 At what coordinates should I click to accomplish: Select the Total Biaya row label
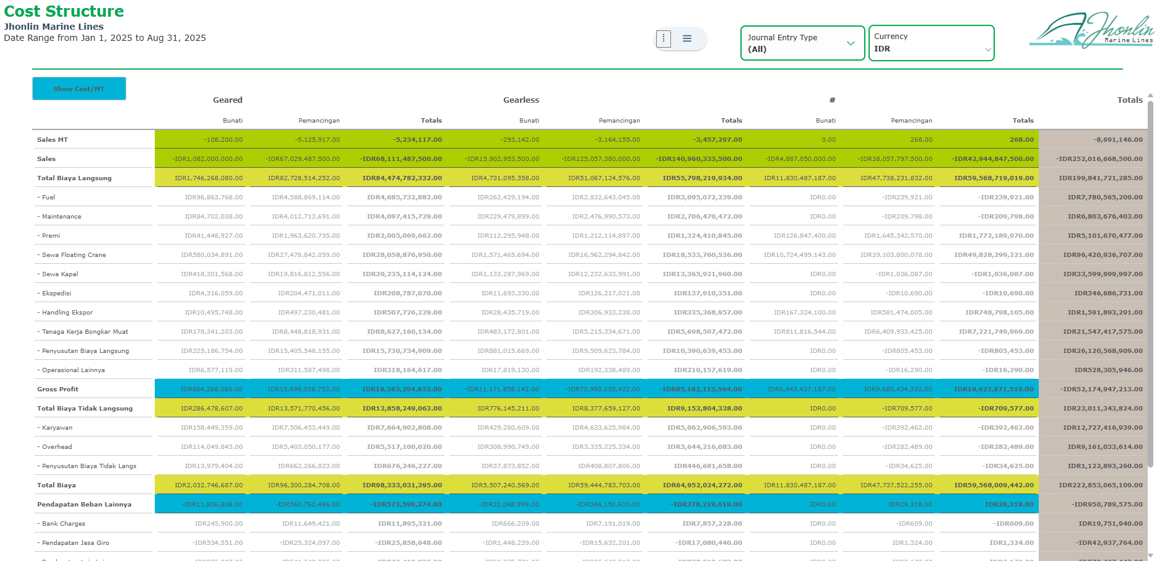(x=56, y=485)
